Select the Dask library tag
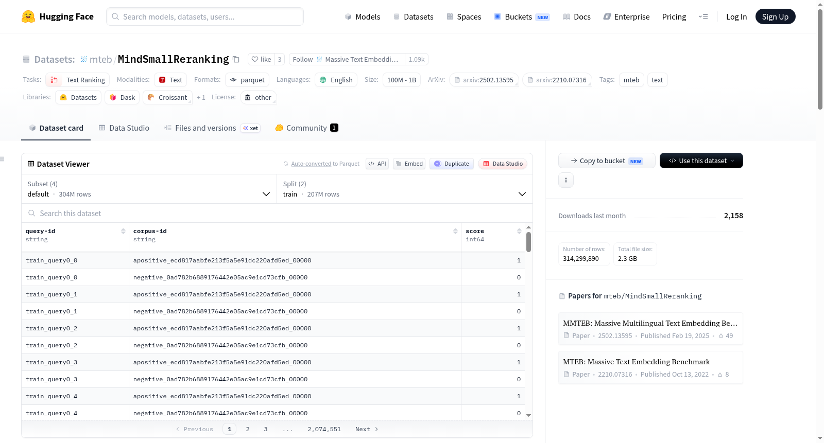The height and width of the screenshot is (443, 824). tap(122, 97)
